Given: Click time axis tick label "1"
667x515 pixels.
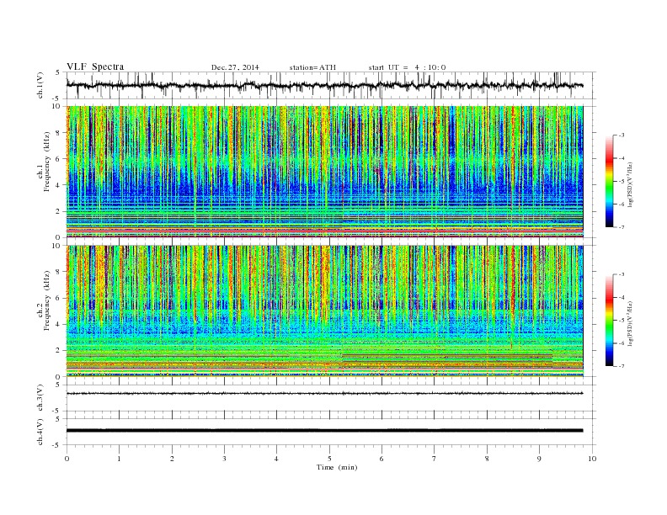Looking at the screenshot, I should point(120,459).
